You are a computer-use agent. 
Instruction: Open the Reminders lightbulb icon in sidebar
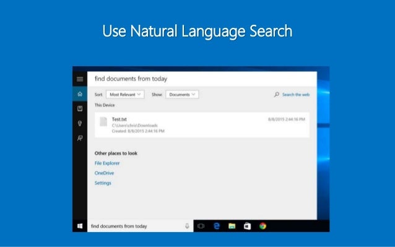click(x=80, y=123)
